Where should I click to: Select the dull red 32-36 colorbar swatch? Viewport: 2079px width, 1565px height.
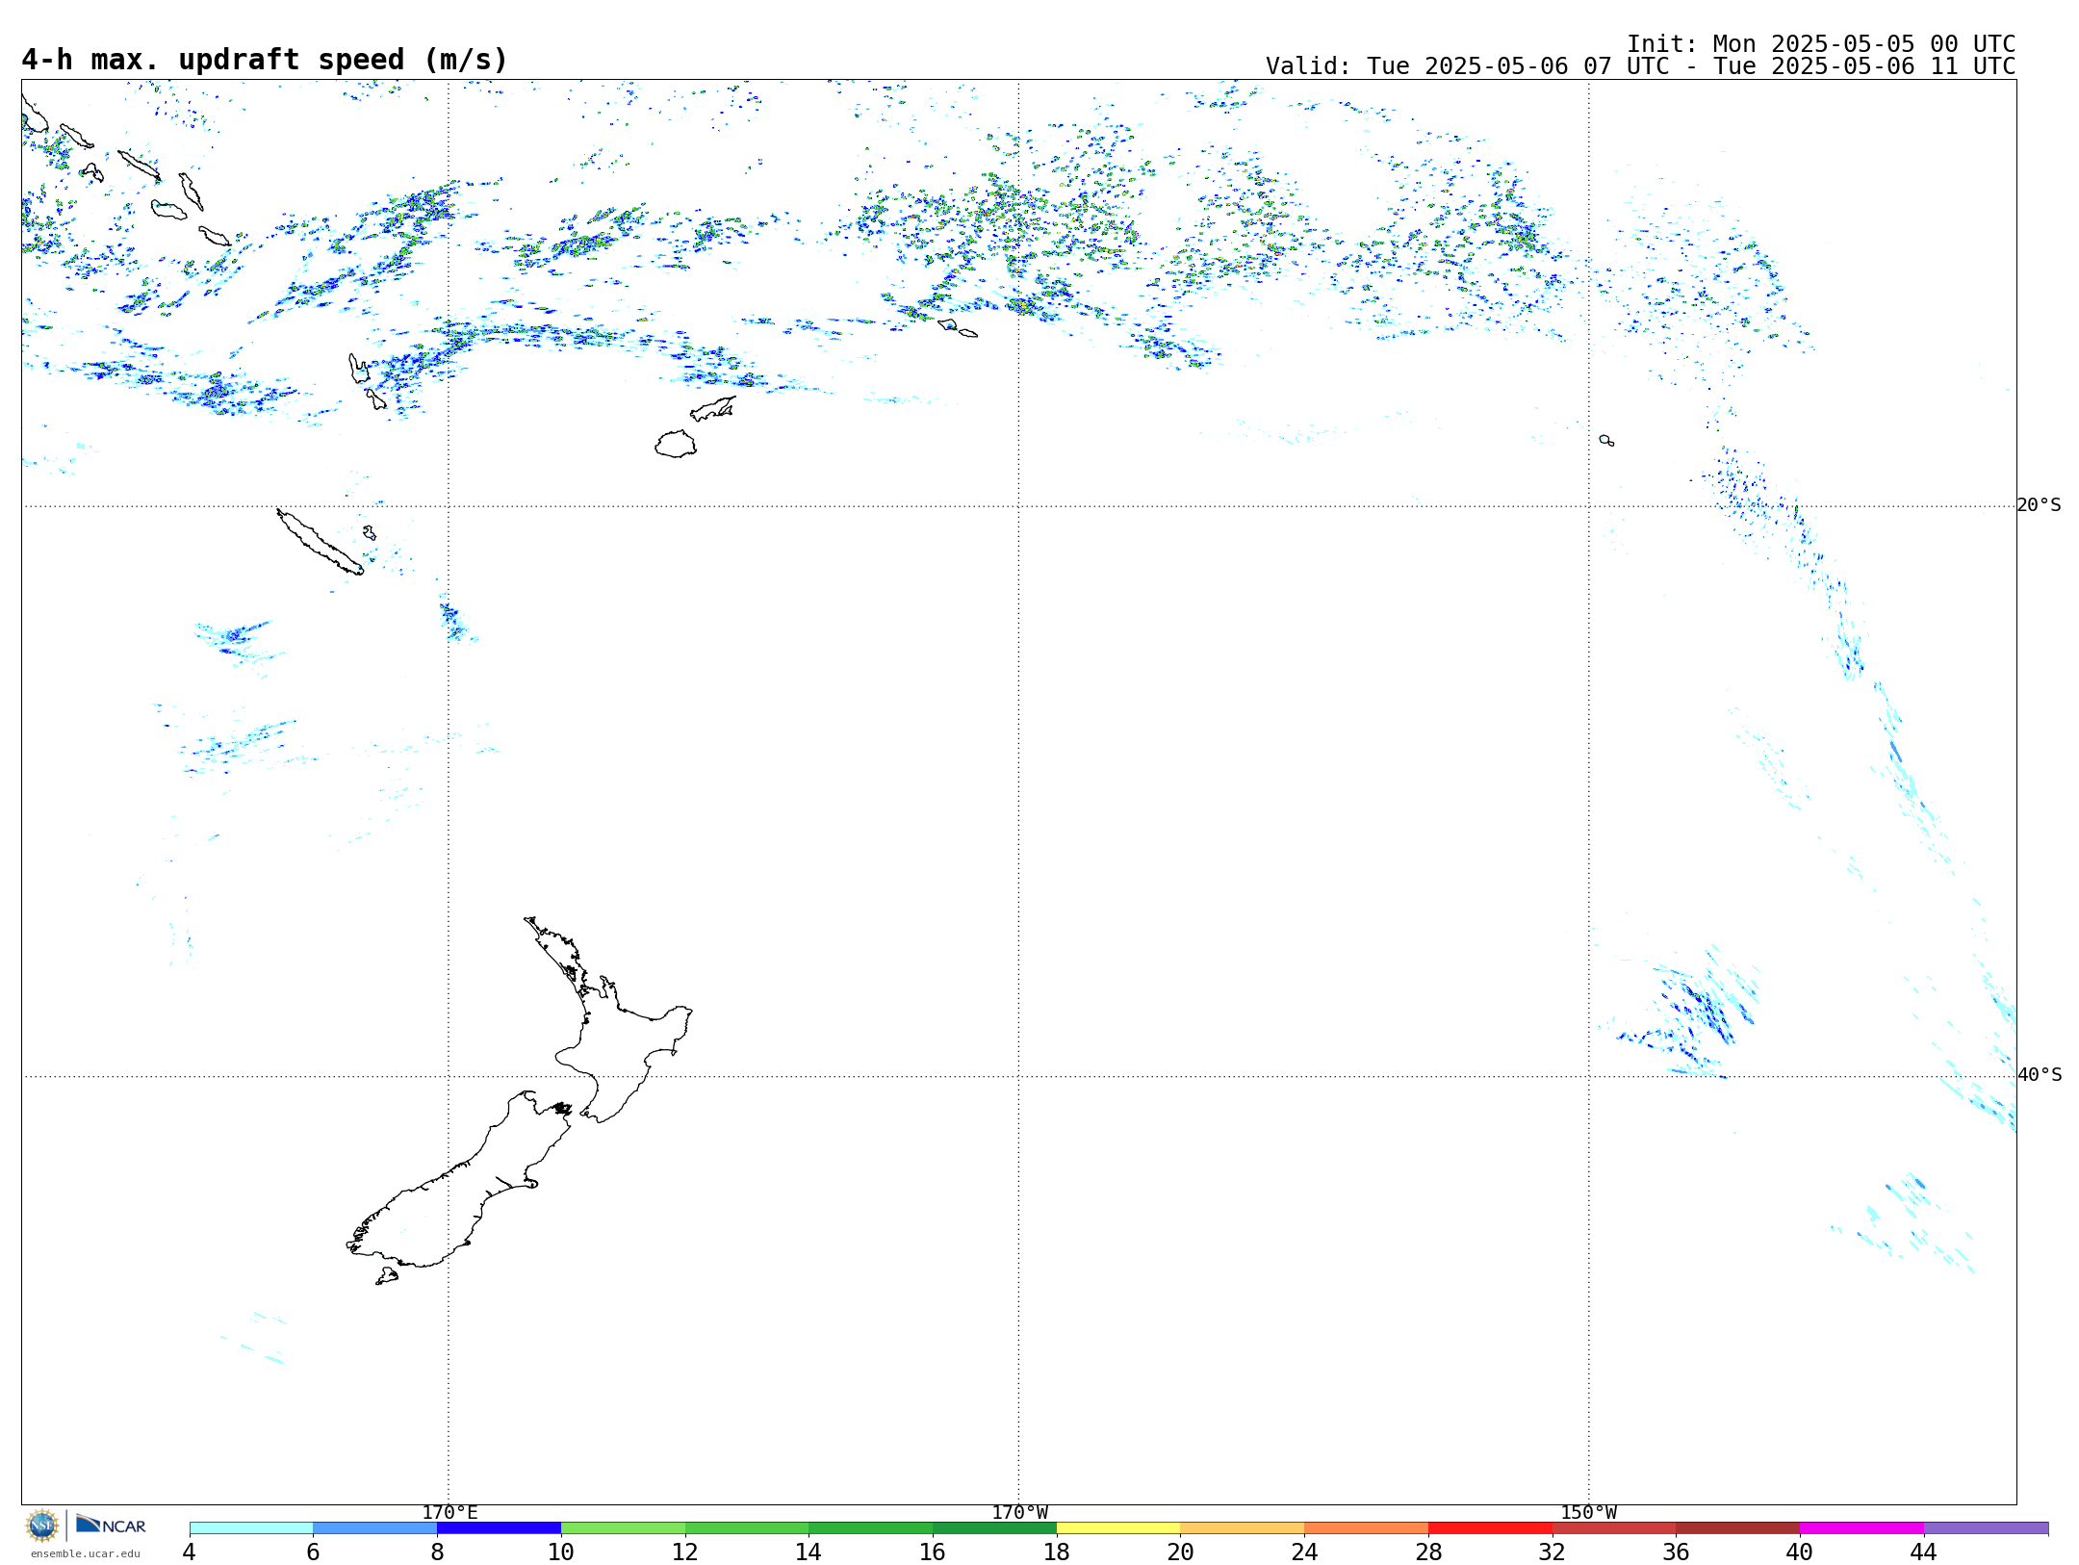(x=1614, y=1528)
